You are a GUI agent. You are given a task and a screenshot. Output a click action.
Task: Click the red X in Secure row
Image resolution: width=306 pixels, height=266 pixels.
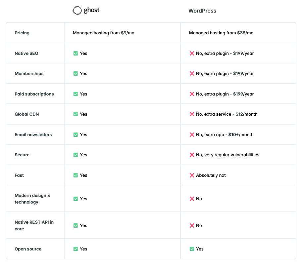192,155
